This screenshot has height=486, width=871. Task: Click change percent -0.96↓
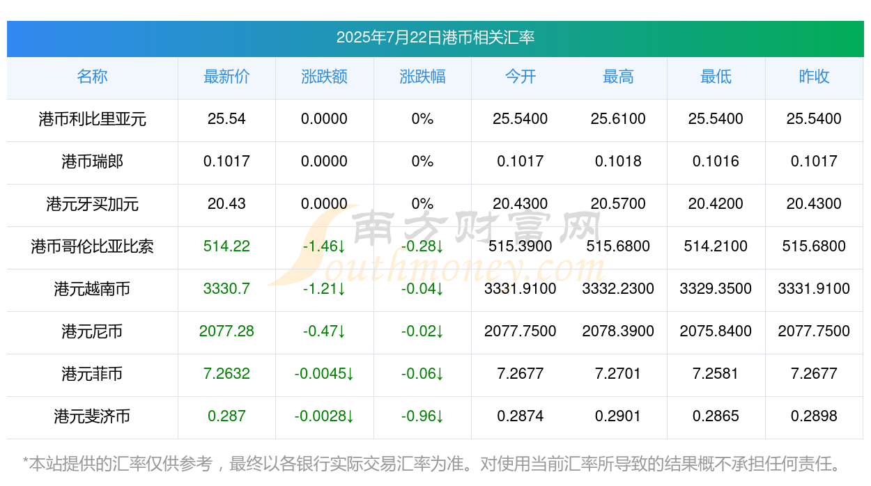[x=422, y=416]
